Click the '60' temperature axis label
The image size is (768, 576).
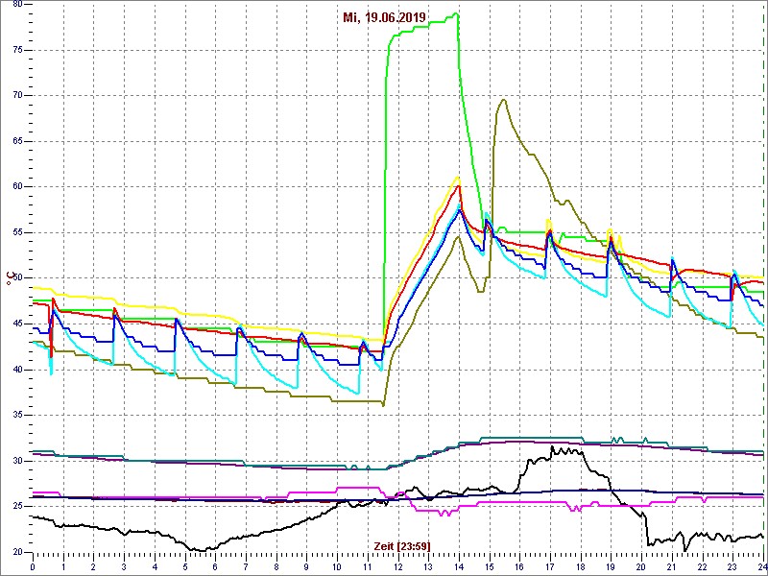pyautogui.click(x=18, y=187)
